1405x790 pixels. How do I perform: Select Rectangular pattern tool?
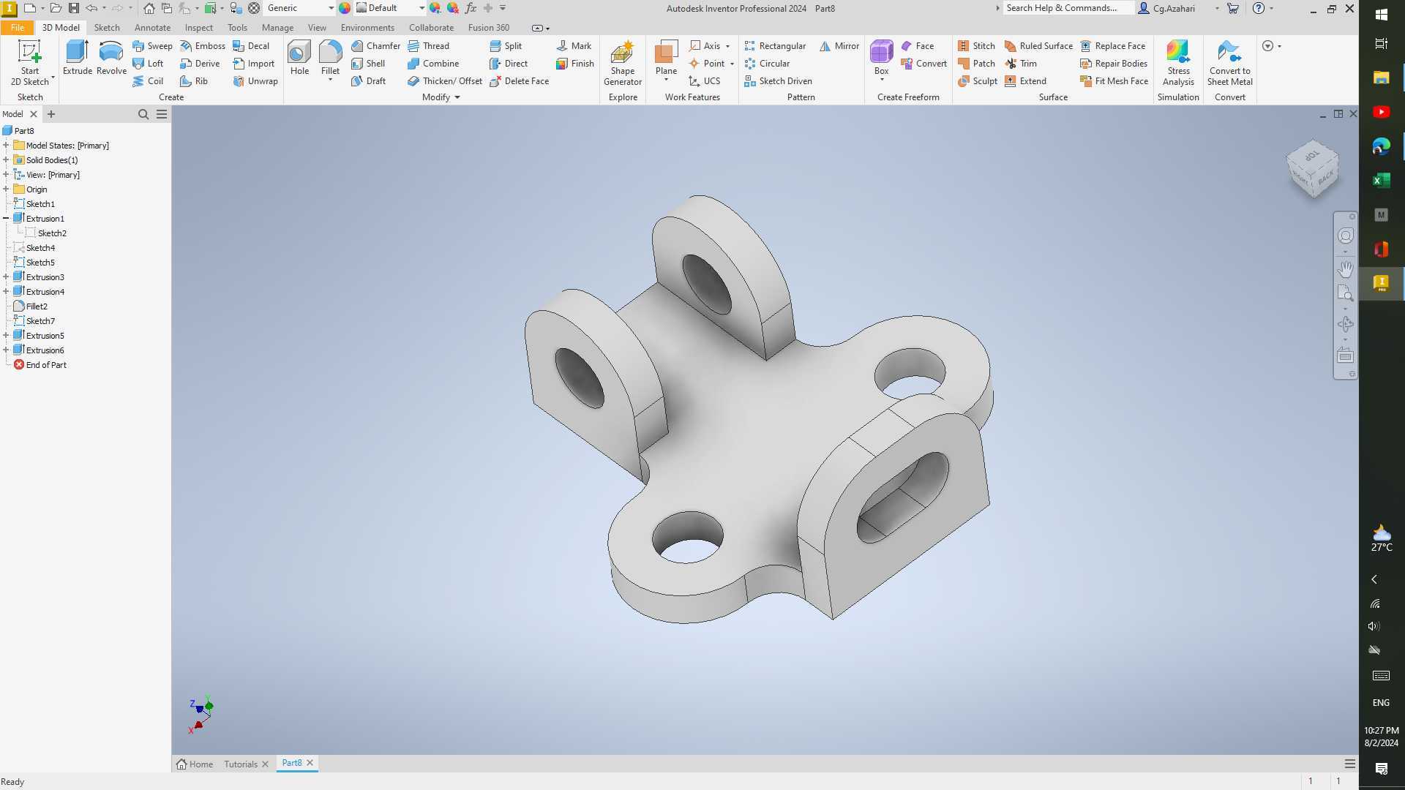click(775, 46)
